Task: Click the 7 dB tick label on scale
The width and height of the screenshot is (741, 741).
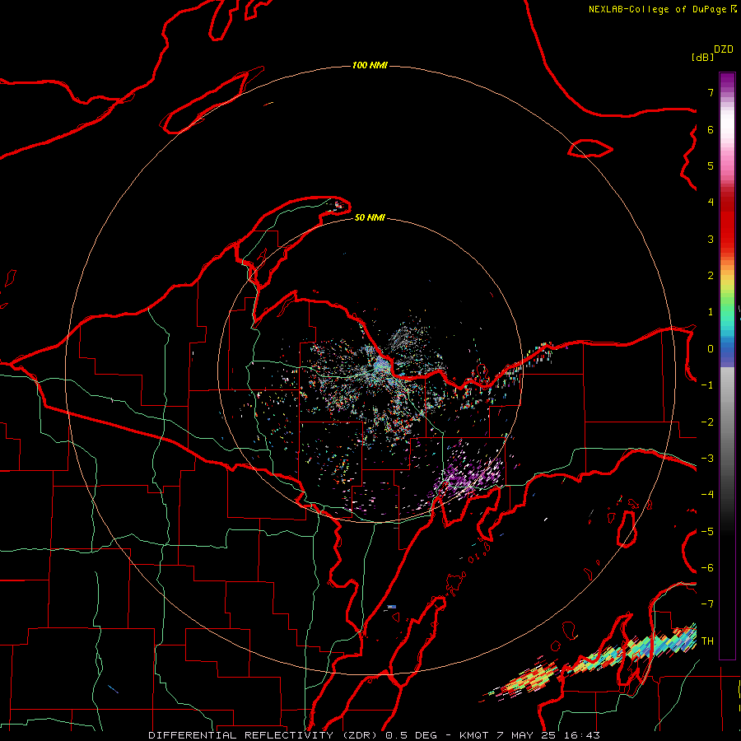Action: tap(711, 92)
